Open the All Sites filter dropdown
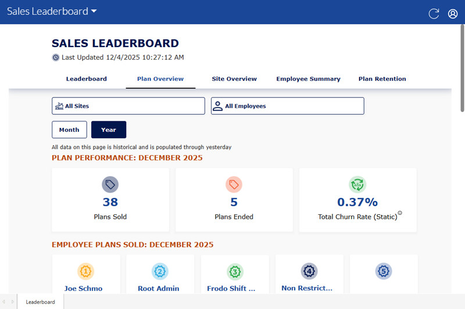Viewport: 465px width, 309px height. point(128,106)
